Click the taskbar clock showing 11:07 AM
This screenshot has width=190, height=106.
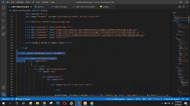(x=178, y=103)
